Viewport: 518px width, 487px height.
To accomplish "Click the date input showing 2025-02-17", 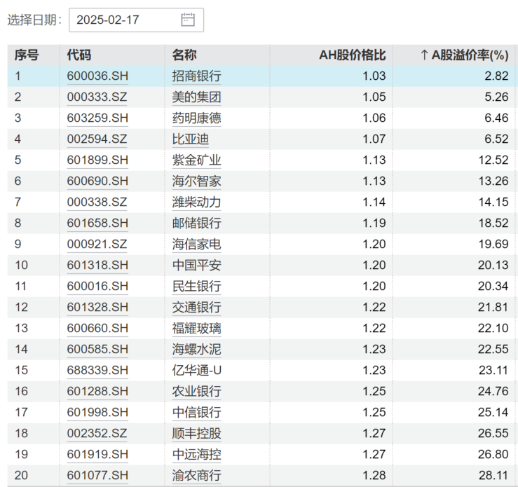I will [x=136, y=20].
